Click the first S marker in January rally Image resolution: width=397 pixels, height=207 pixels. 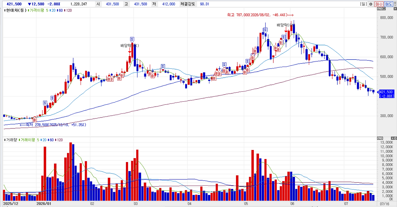pyautogui.click(x=45, y=103)
